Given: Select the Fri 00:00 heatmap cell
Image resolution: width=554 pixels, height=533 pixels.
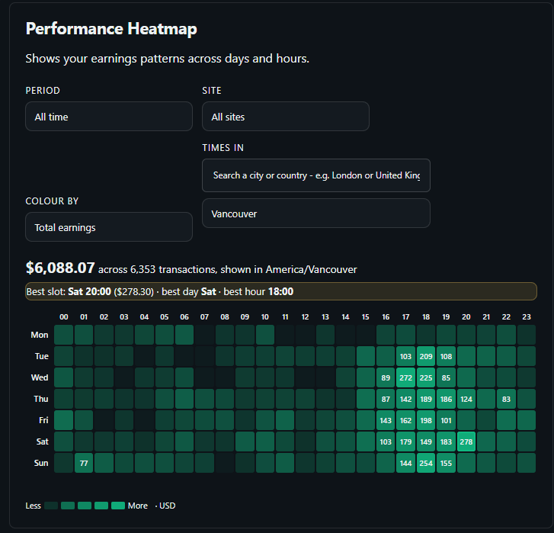Looking at the screenshot, I should click(x=63, y=420).
